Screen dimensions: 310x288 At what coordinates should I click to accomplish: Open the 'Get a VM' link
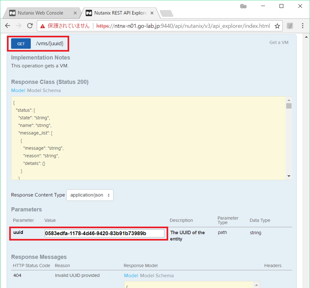279,42
